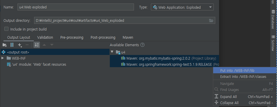Screen dimensions: 277x107
Task: Open the Type dropdown Web Application: Exploded
Action: tap(182, 7)
